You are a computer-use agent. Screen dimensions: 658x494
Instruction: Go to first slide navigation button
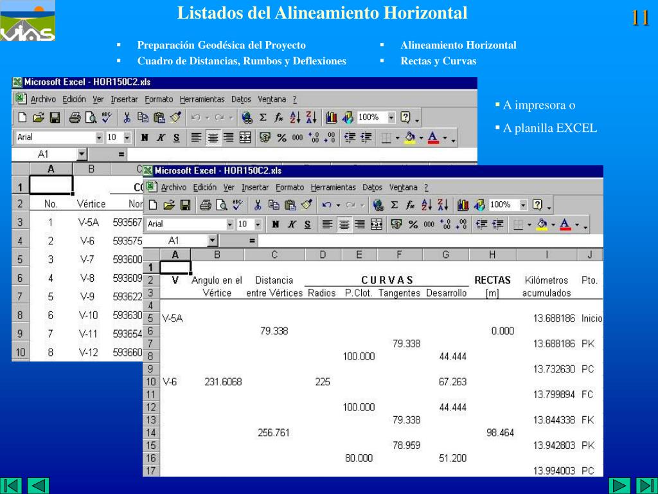pos(11,486)
